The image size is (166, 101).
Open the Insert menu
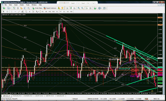[x=16, y=5]
